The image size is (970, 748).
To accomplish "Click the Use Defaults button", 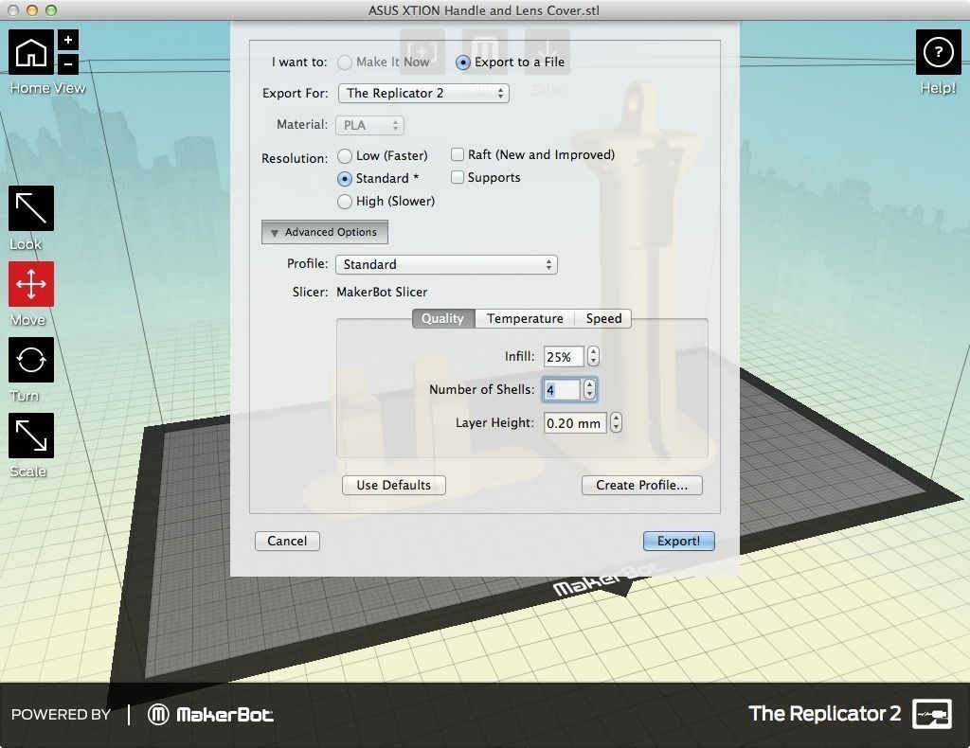I will [393, 486].
